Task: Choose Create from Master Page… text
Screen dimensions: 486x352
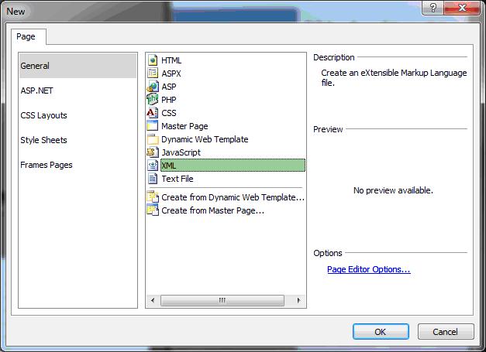Action: tap(213, 210)
